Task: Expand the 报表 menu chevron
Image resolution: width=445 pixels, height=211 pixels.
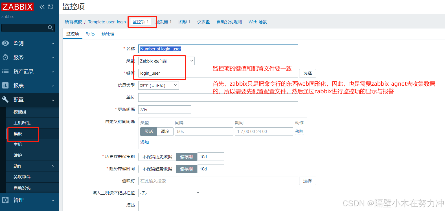Action: click(x=53, y=86)
